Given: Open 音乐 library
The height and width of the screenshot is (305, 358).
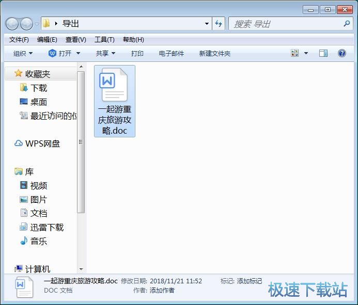Looking at the screenshot, I should 39,242.
